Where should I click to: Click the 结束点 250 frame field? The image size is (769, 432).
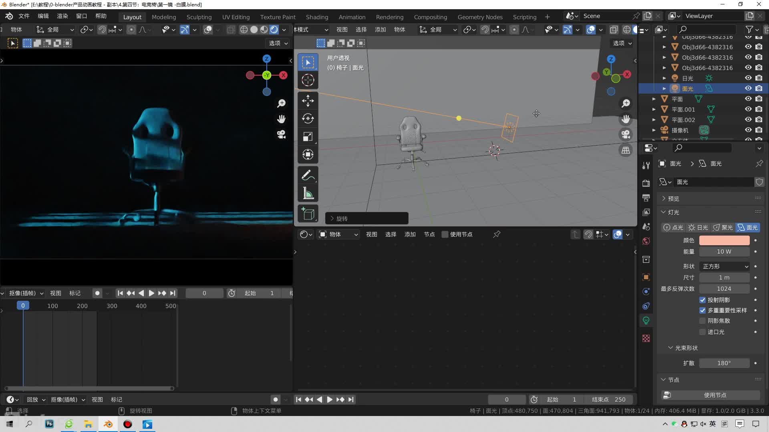[x=609, y=400]
